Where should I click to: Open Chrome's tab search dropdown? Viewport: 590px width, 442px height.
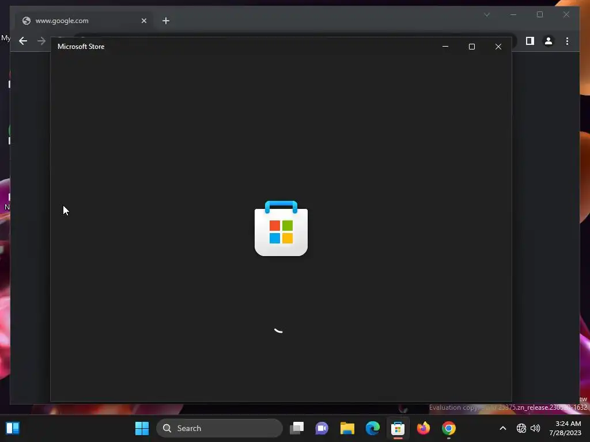(x=487, y=14)
